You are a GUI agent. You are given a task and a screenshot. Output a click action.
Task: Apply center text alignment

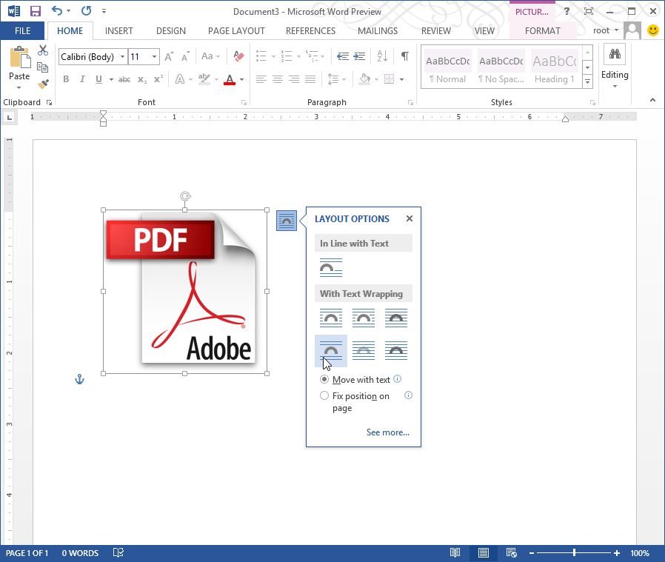click(x=278, y=79)
